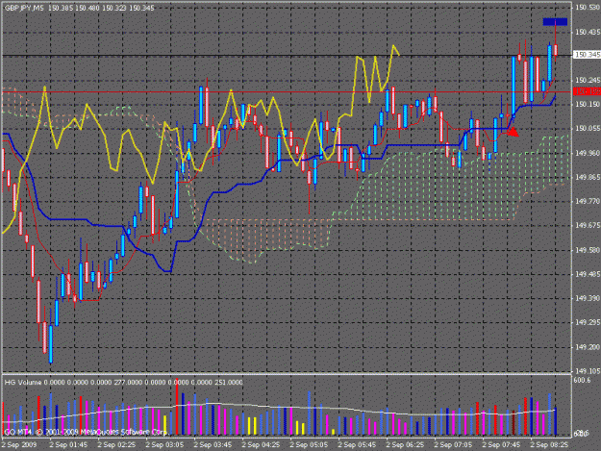This screenshot has height=451, width=601.
Task: Select the solid blue rectangle above the last candle
Action: point(555,22)
